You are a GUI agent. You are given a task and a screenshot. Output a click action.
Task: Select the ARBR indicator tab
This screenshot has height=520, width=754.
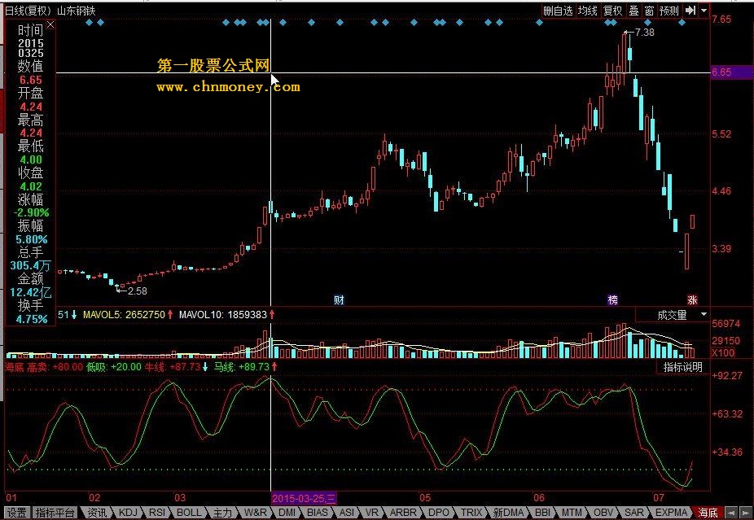tap(403, 513)
